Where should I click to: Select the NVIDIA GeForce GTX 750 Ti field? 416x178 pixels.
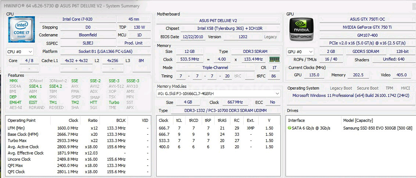coord(367,27)
